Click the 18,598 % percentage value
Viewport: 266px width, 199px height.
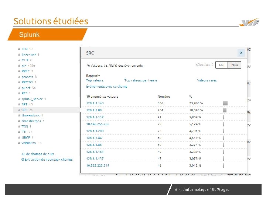point(196,110)
